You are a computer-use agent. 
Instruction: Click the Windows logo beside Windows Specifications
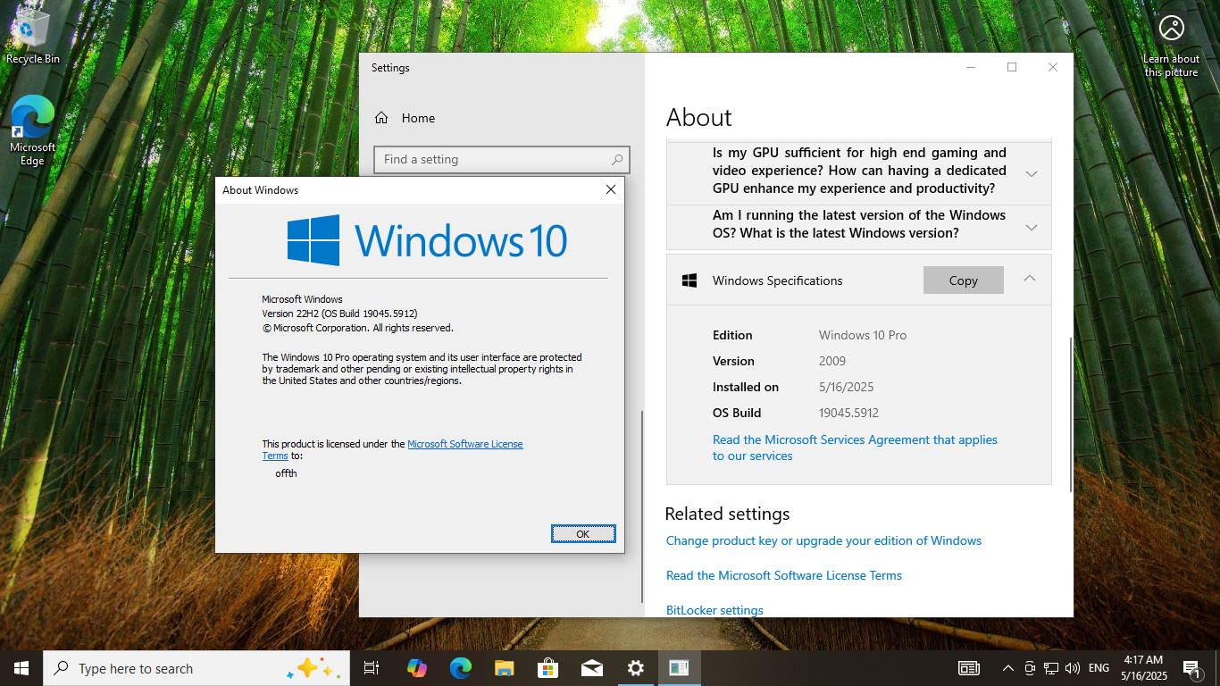pos(689,280)
